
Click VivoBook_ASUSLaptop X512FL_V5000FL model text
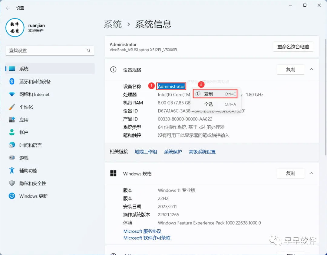tap(144, 50)
